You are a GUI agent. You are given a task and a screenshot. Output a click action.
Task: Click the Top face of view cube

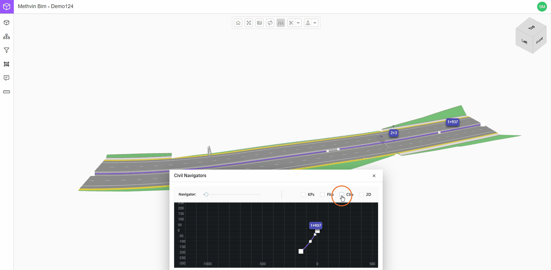pos(531,27)
